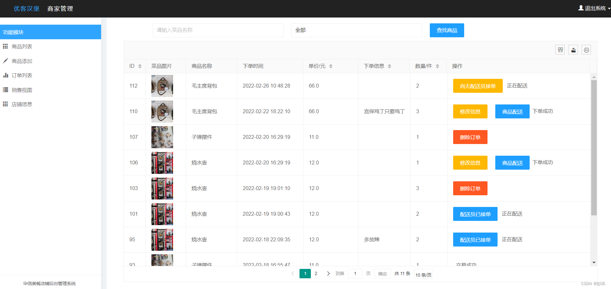Screen dimensions: 611x289
Task: Click the 华信美餐店铺后台管理系统 footer text
Action: 49,283
